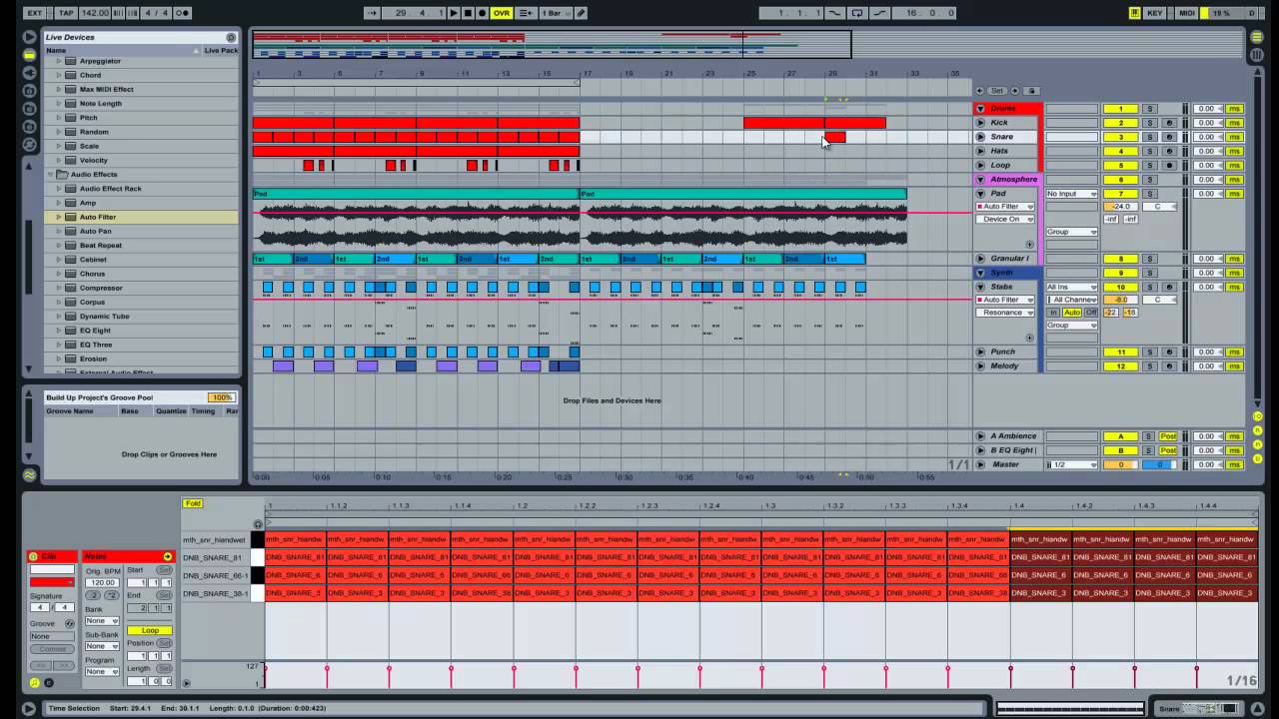1279x719 pixels.
Task: Adjust the Pad track volume -24.0
Action: click(1121, 207)
